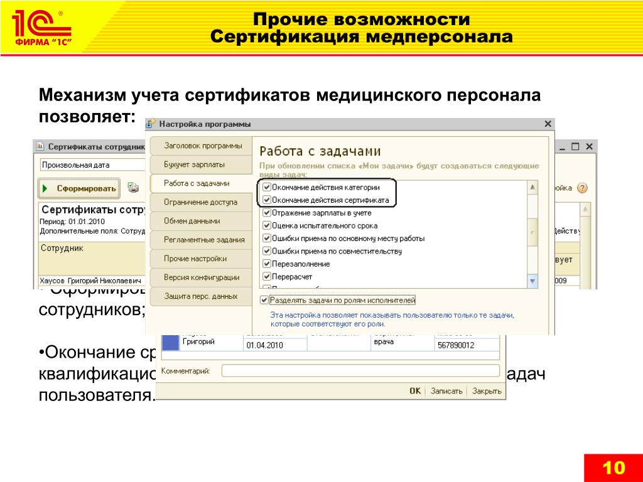Disable Разделять задачи по ролям исполнителей
The height and width of the screenshot is (482, 643).
(264, 300)
